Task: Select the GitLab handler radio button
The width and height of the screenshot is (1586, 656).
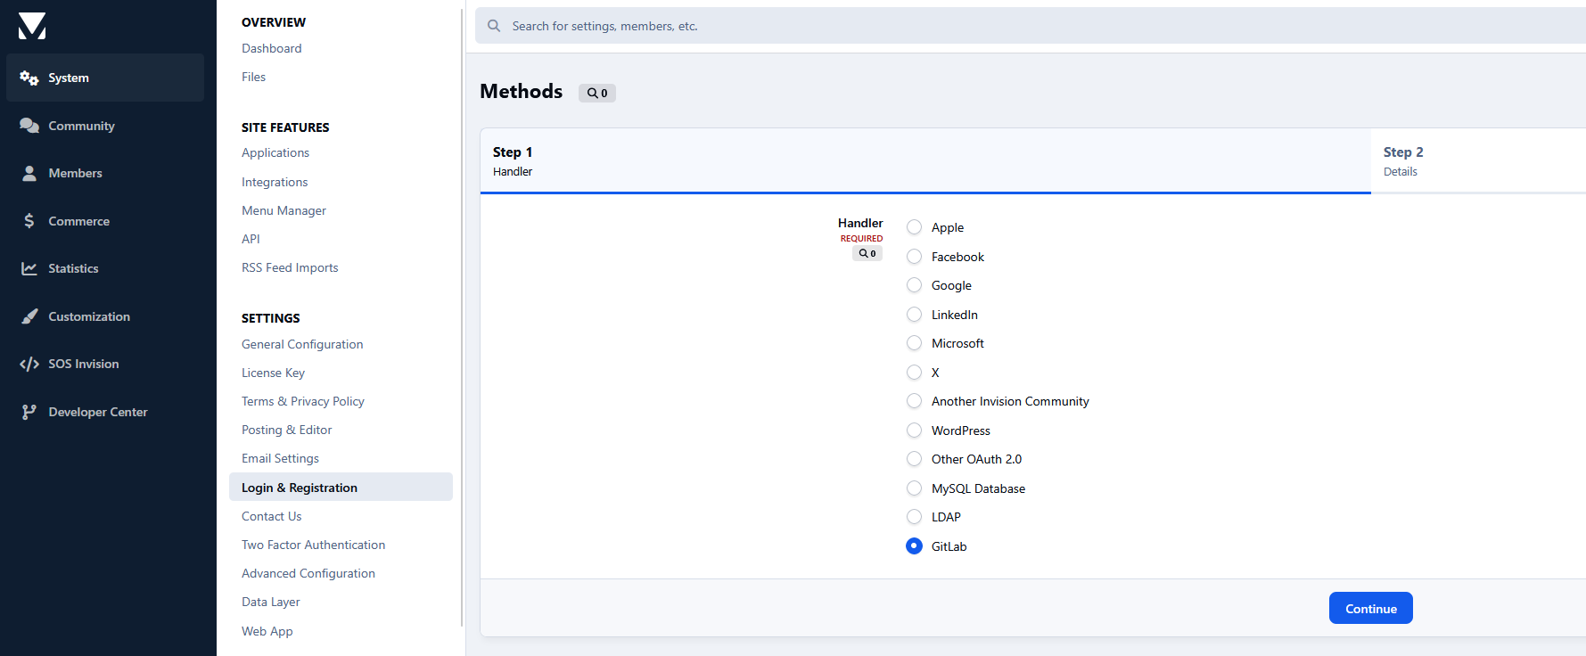Action: point(914,546)
